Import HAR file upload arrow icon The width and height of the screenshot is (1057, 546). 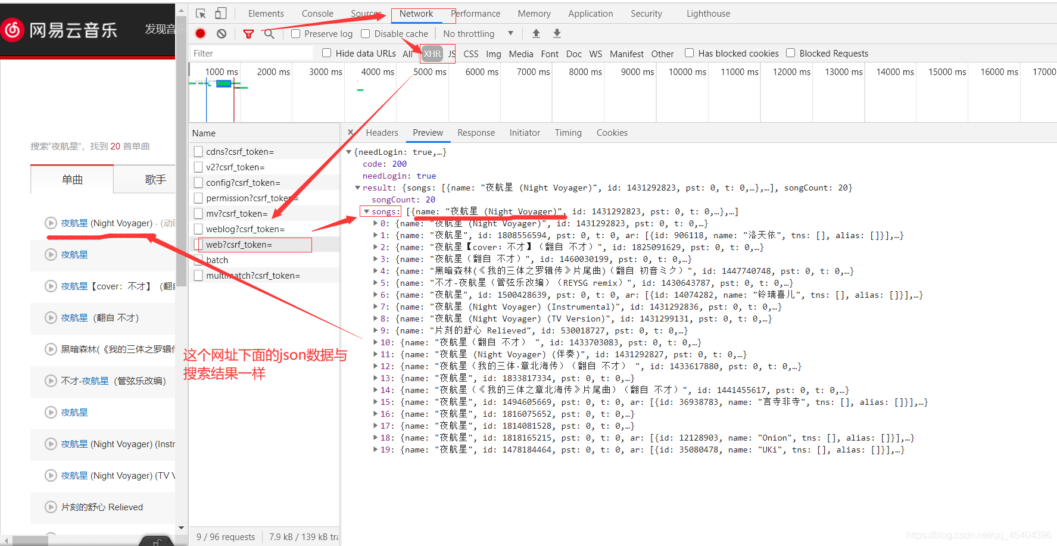coord(536,33)
